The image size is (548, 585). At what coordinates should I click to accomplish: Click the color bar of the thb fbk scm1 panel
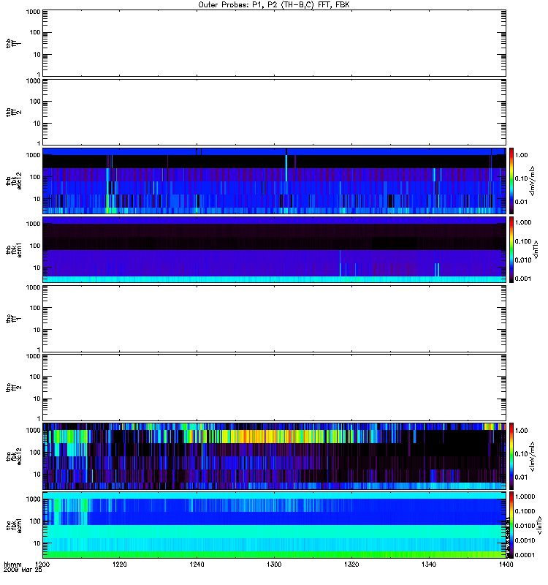pos(511,249)
